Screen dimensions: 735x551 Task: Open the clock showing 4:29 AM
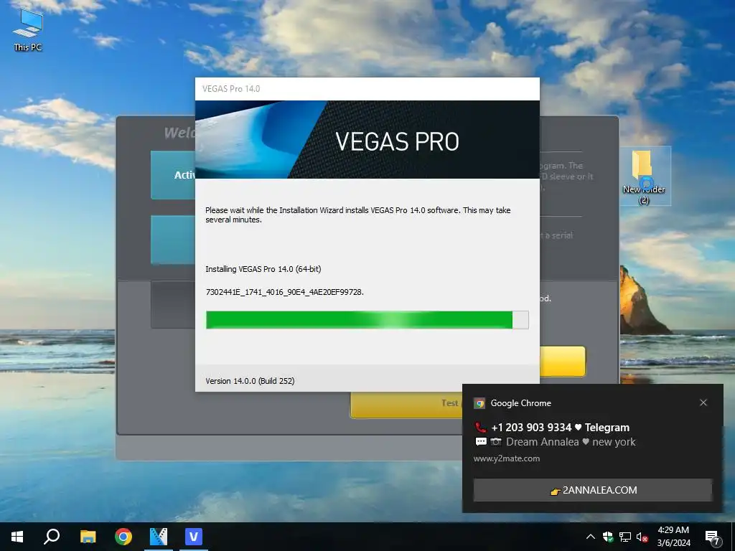[673, 537]
